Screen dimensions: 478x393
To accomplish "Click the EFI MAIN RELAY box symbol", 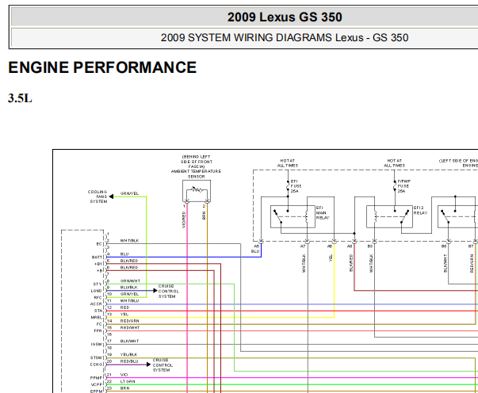I will [x=293, y=216].
